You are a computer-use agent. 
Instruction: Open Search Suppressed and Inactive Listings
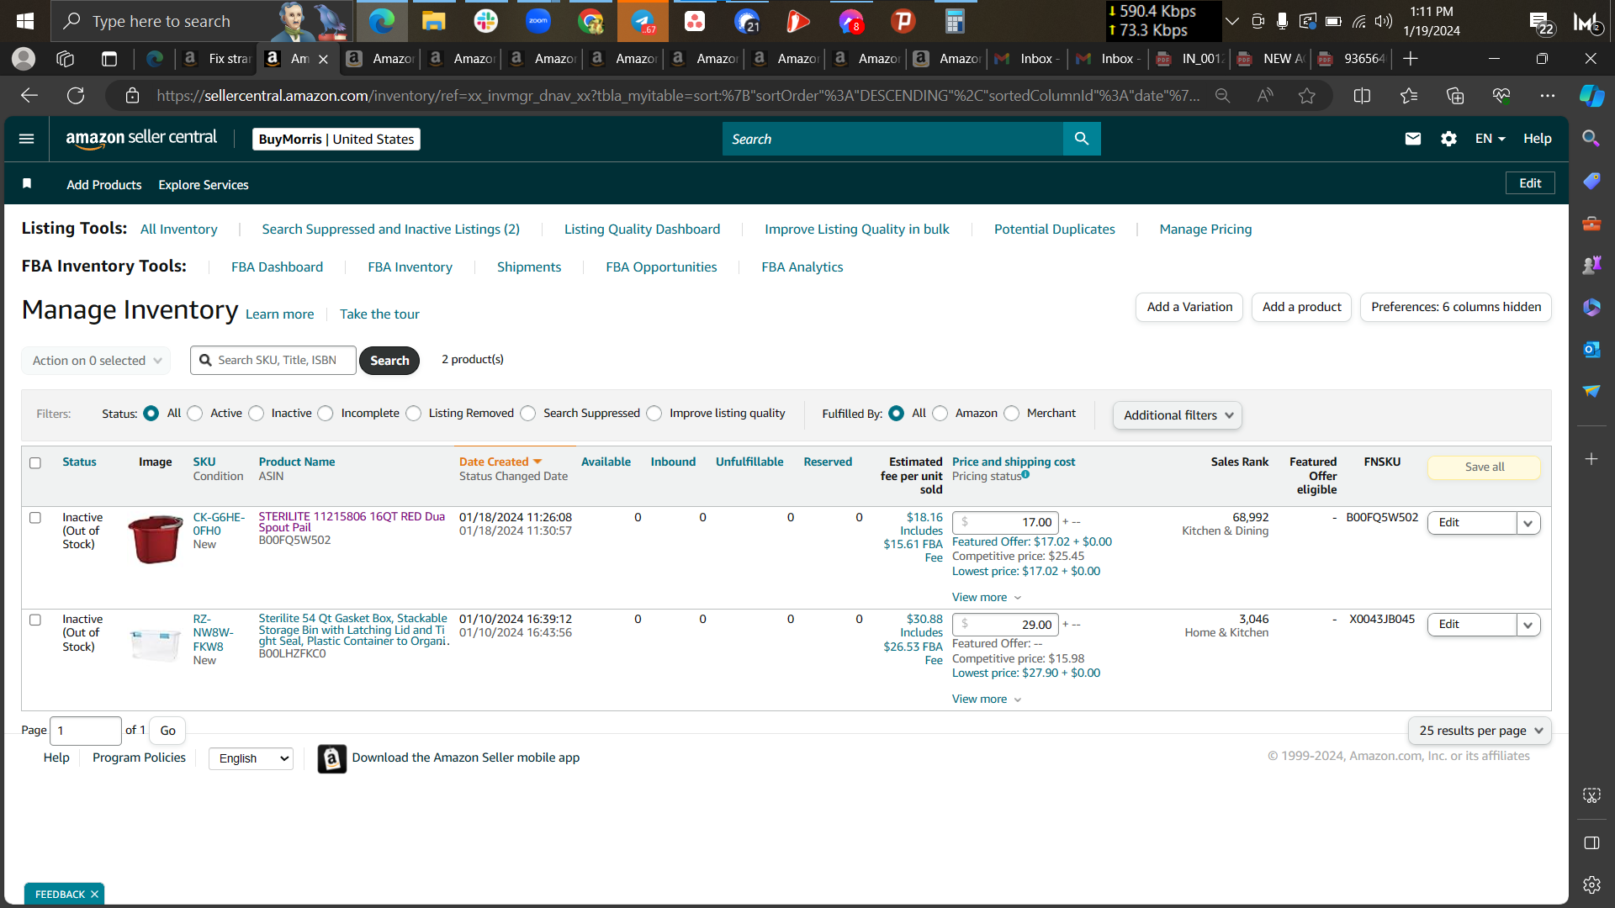pos(390,230)
